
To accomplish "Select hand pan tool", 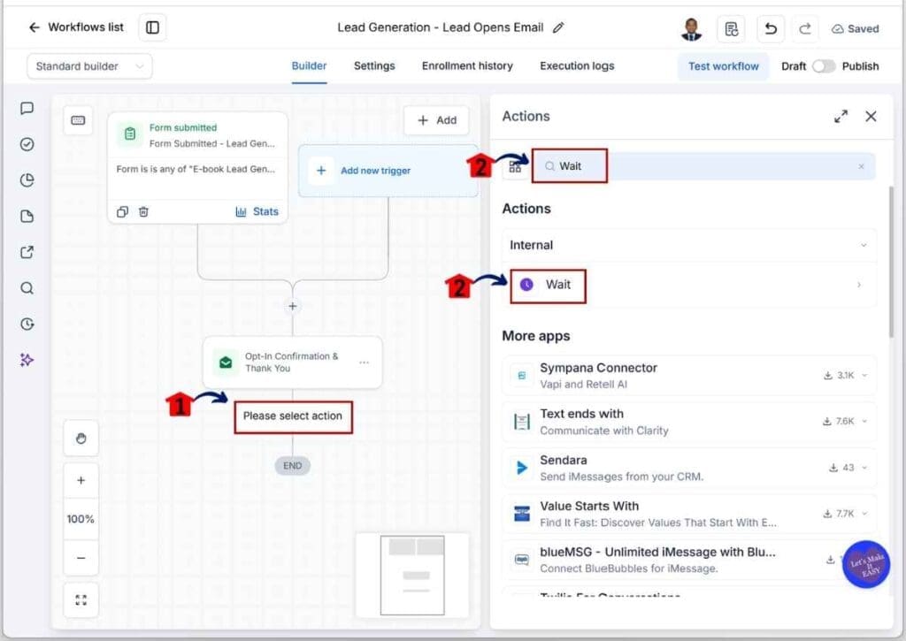I will (x=81, y=439).
